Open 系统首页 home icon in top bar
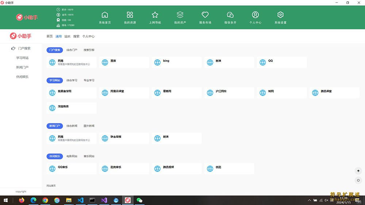The width and height of the screenshot is (365, 205). (x=105, y=15)
